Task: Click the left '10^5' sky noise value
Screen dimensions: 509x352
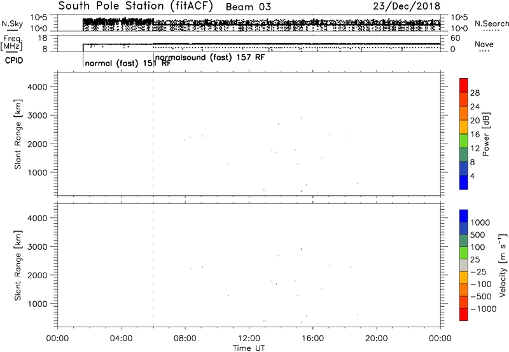Action: (39, 18)
